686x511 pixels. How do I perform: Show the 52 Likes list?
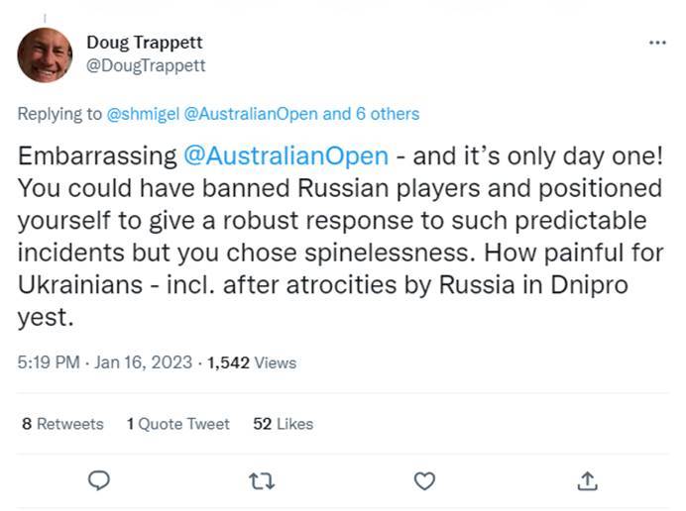(x=284, y=424)
